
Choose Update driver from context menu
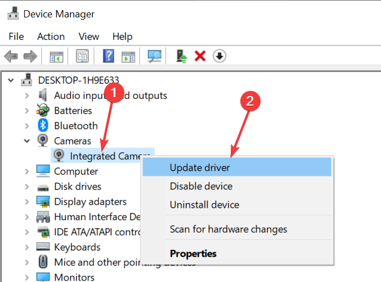(x=237, y=167)
